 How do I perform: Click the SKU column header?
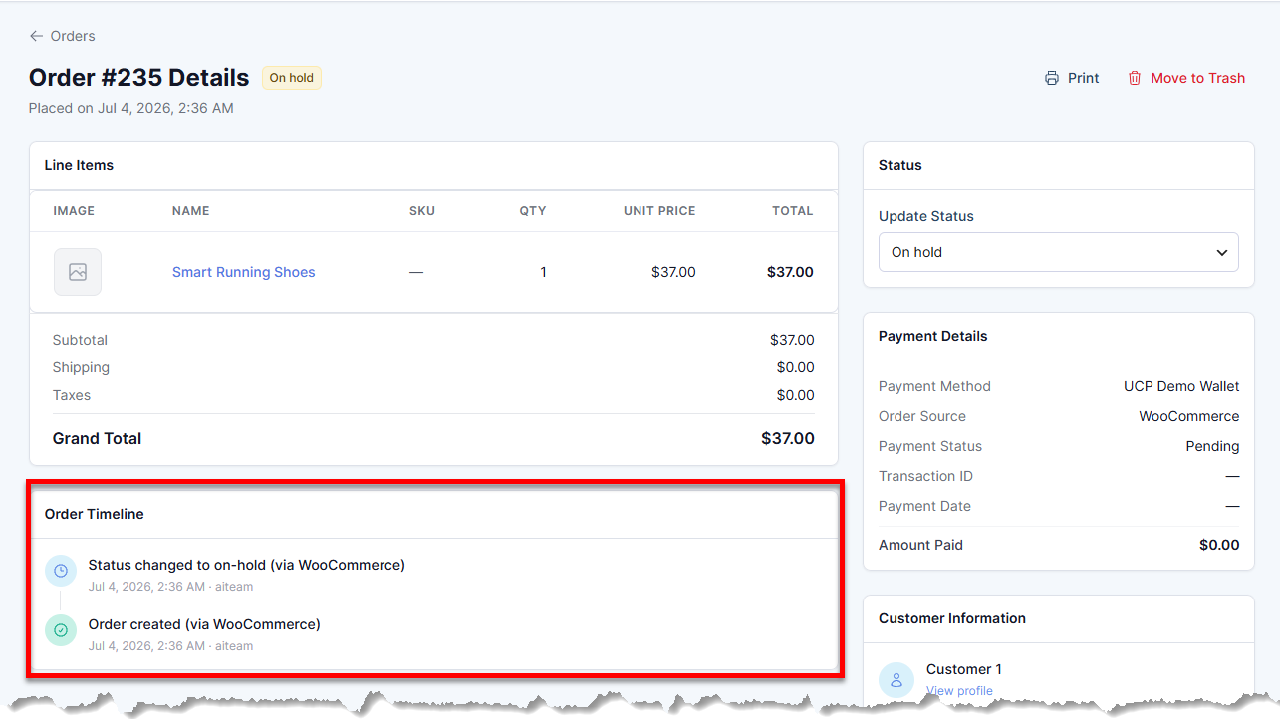[422, 211]
